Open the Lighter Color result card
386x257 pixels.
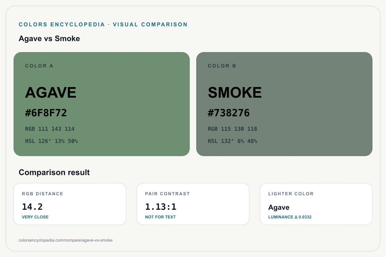[x=316, y=204]
